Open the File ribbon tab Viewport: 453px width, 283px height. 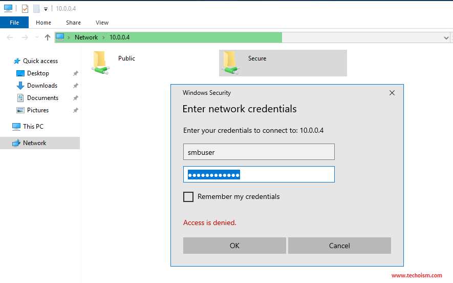point(14,23)
